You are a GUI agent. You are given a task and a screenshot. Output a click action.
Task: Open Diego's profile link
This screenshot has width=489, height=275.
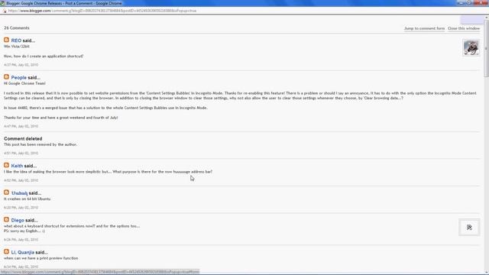(x=18, y=221)
